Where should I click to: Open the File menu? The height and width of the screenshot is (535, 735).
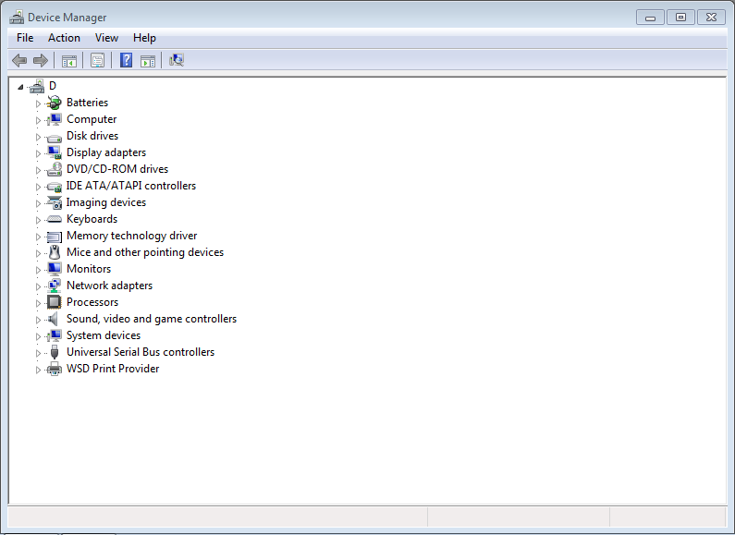point(25,38)
